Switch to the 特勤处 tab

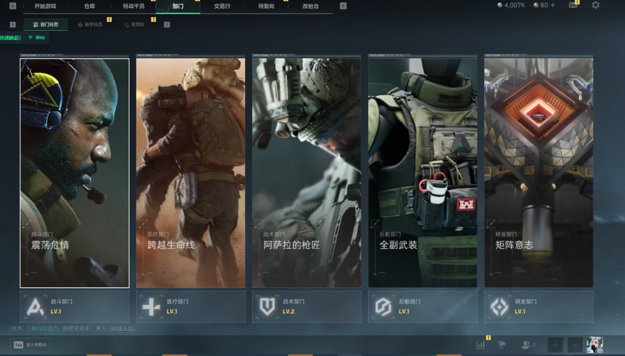pos(266,6)
